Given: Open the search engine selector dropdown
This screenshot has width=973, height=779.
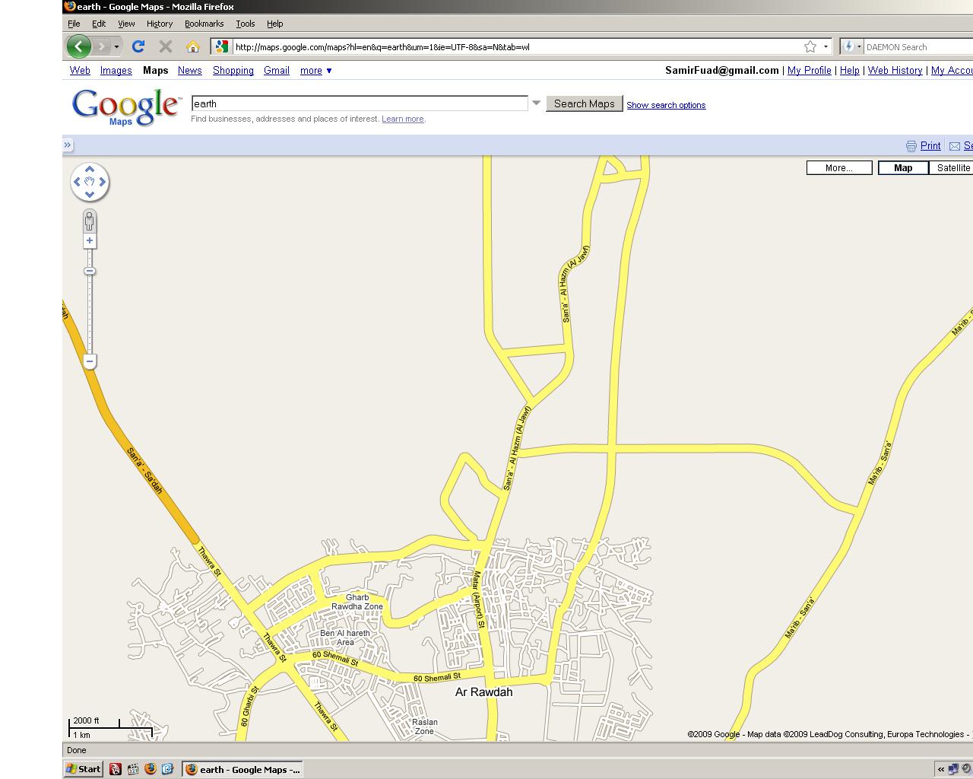Looking at the screenshot, I should tap(851, 46).
